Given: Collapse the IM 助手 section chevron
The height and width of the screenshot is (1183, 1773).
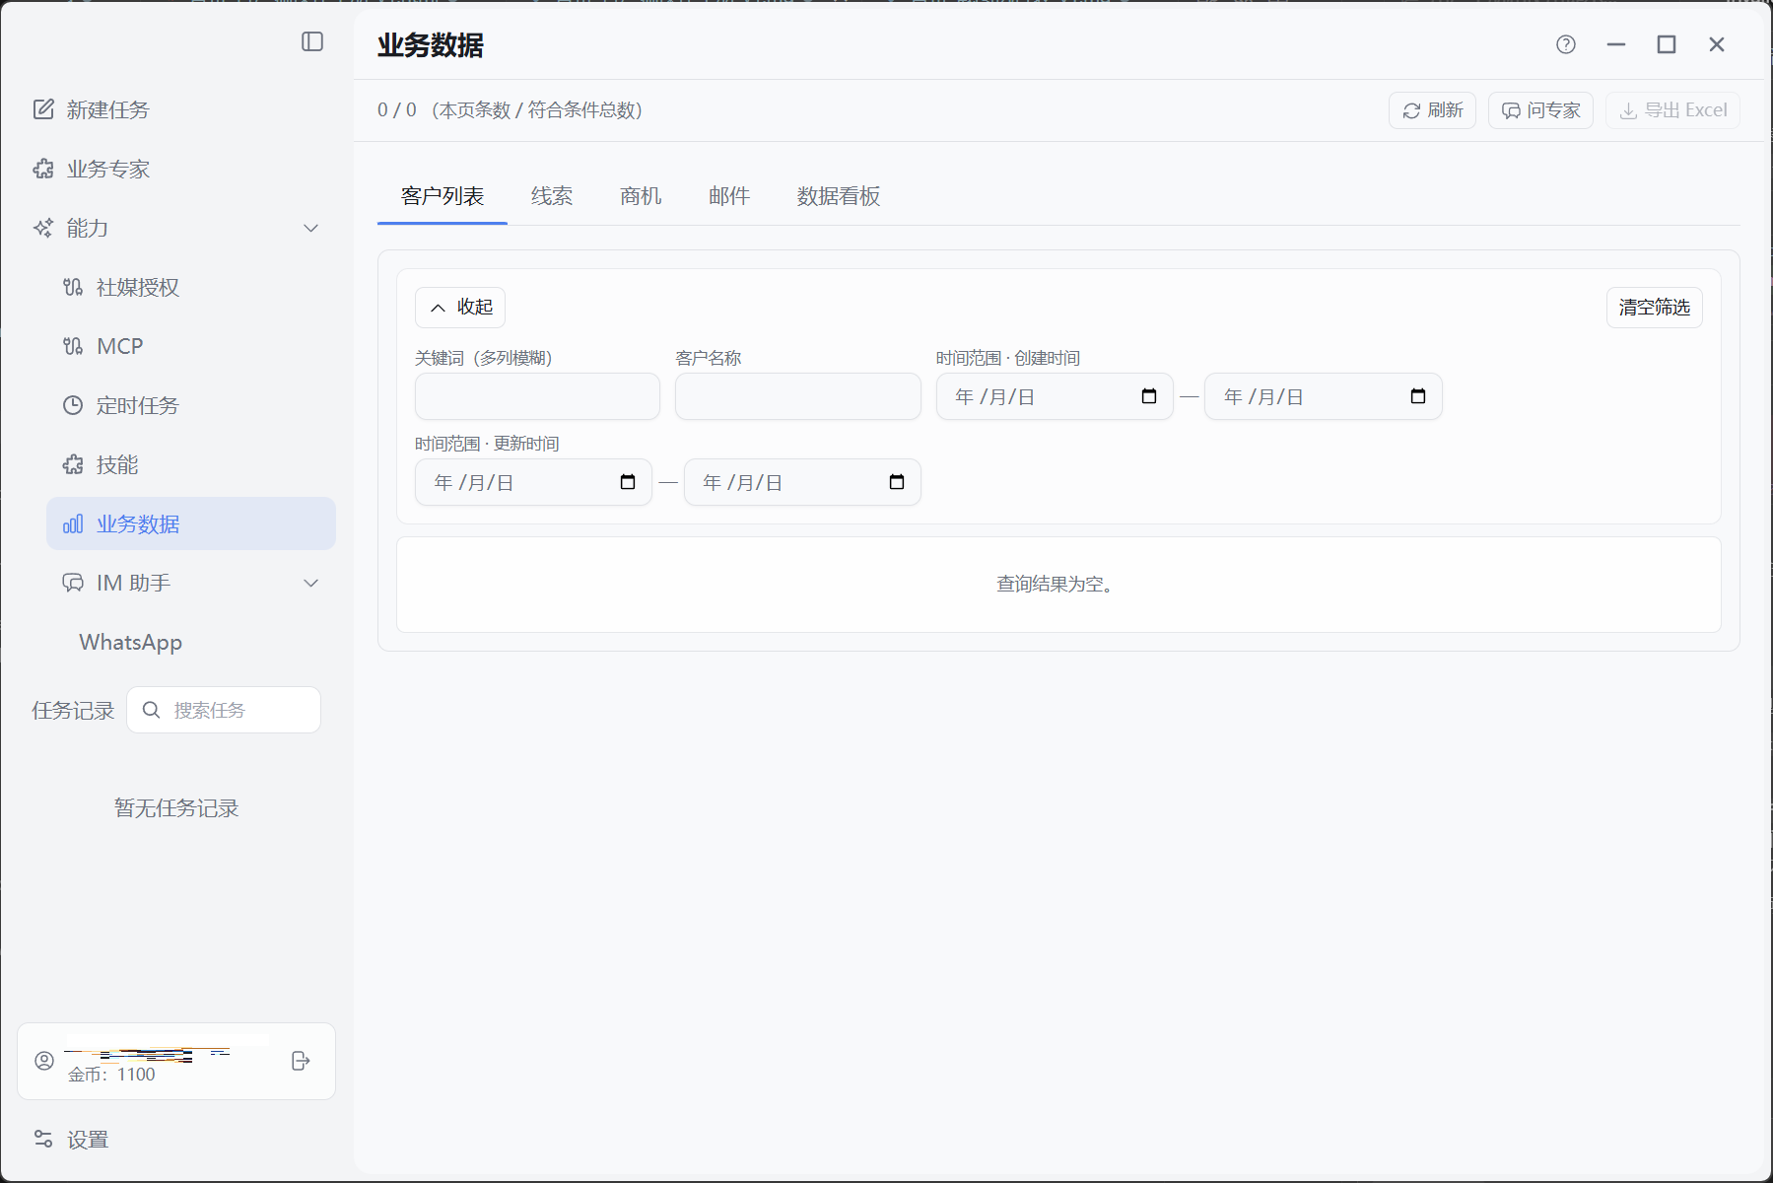Looking at the screenshot, I should click(311, 583).
